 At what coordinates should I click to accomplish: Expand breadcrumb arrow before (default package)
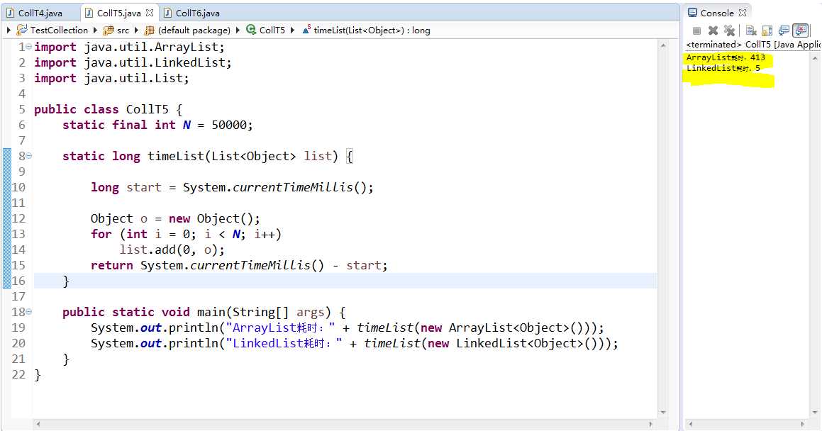click(x=136, y=30)
